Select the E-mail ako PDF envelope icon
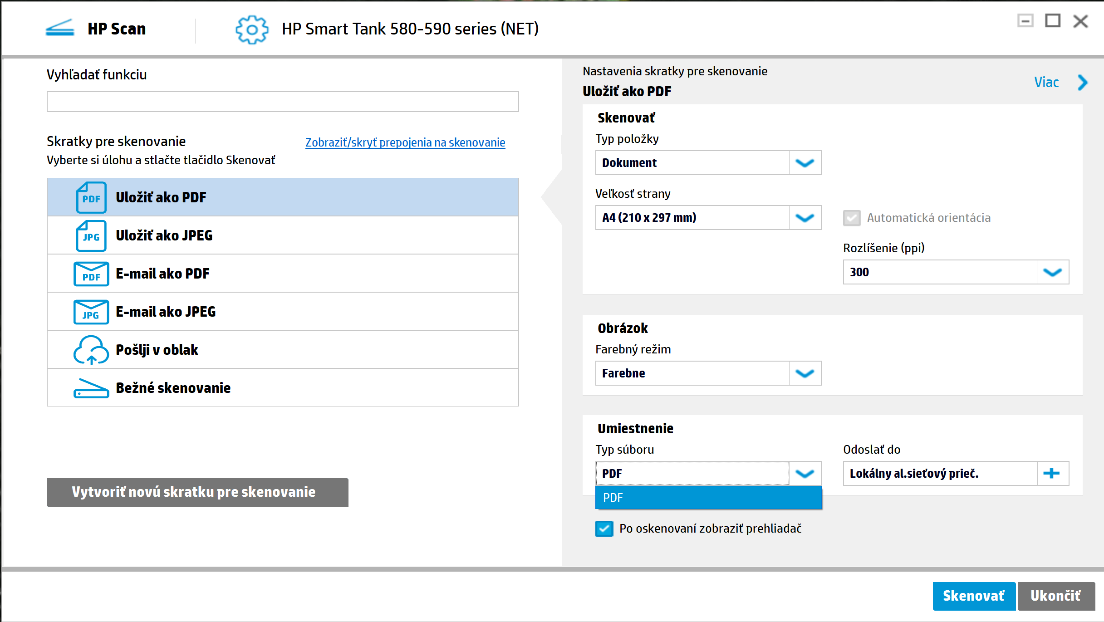The height and width of the screenshot is (622, 1104). click(91, 273)
